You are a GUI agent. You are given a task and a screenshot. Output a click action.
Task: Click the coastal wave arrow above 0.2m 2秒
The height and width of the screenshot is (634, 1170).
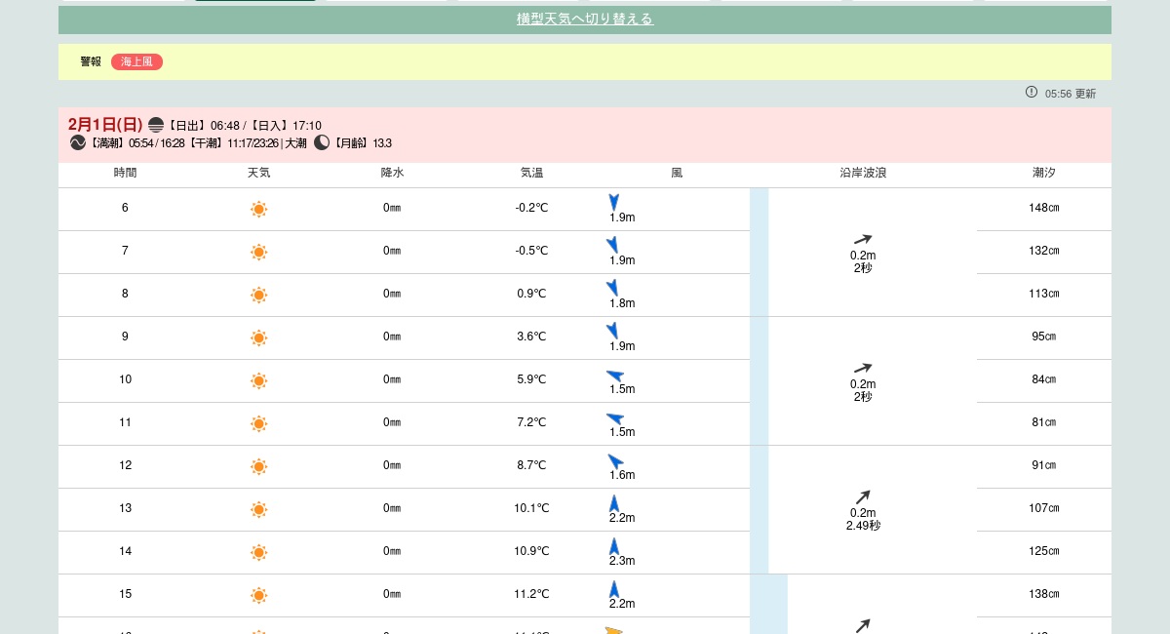(862, 237)
